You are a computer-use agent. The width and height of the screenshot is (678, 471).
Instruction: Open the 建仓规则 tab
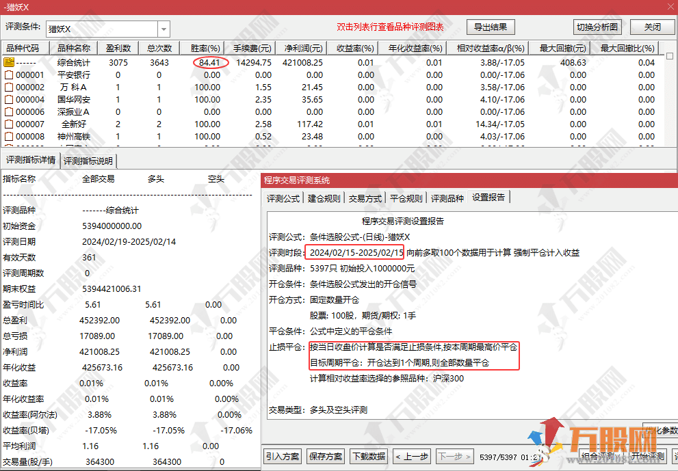click(x=324, y=198)
